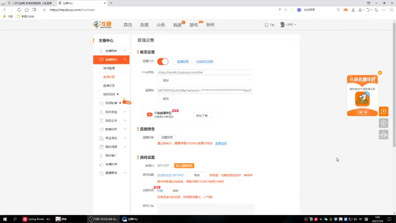Expand the 我的收益 sidebar section chevron
This screenshot has height=223, width=396.
point(125,111)
